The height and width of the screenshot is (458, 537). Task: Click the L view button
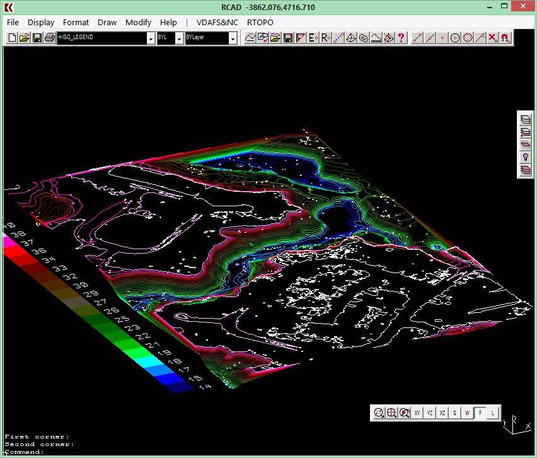point(493,413)
